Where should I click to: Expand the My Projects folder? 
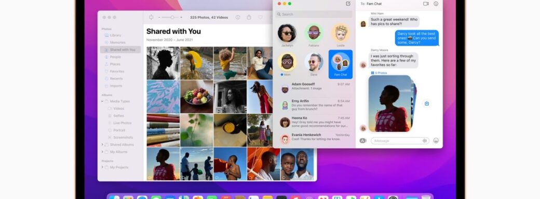click(102, 167)
